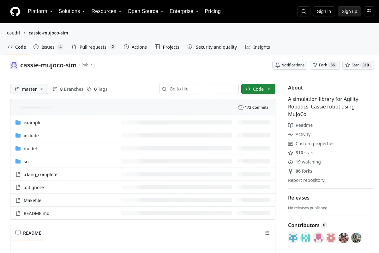
Task: Open the Projects tab
Action: (x=167, y=47)
